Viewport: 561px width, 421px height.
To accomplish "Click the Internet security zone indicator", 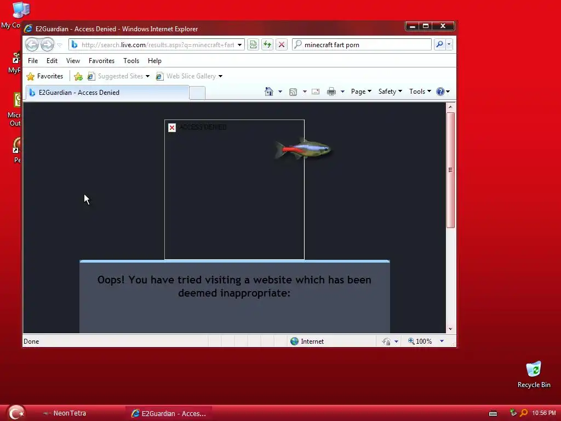I will pyautogui.click(x=307, y=342).
